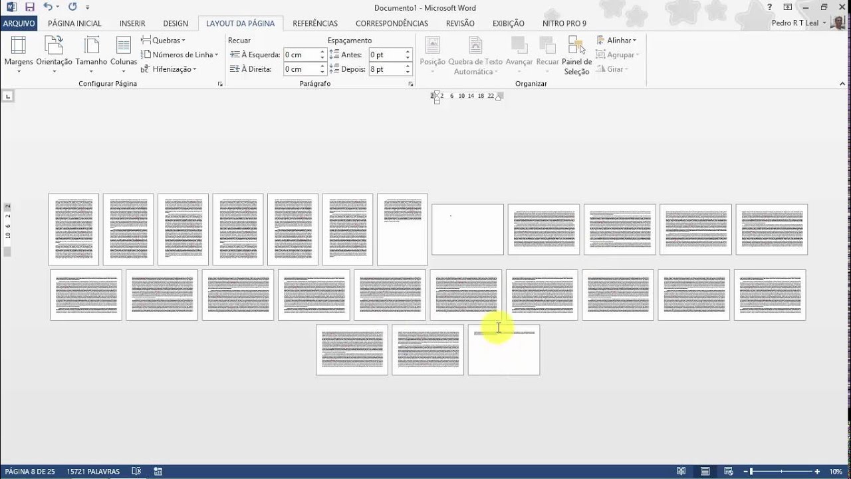Open the Quebras breaks dropdown
The width and height of the screenshot is (851, 479).
[x=163, y=41]
